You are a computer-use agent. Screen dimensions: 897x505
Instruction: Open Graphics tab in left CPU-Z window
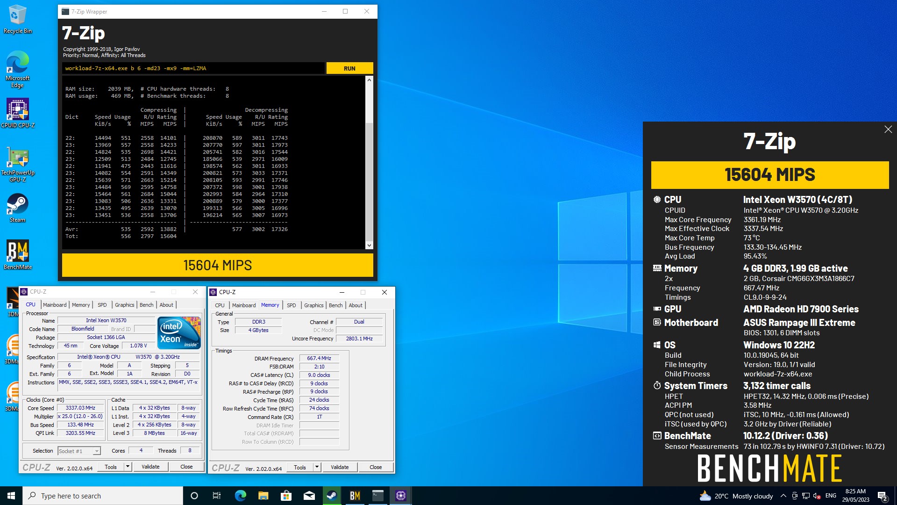125,305
